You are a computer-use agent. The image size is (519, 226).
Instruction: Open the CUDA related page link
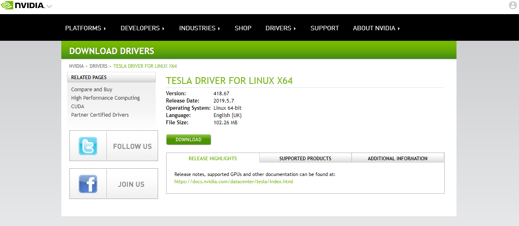pos(78,107)
